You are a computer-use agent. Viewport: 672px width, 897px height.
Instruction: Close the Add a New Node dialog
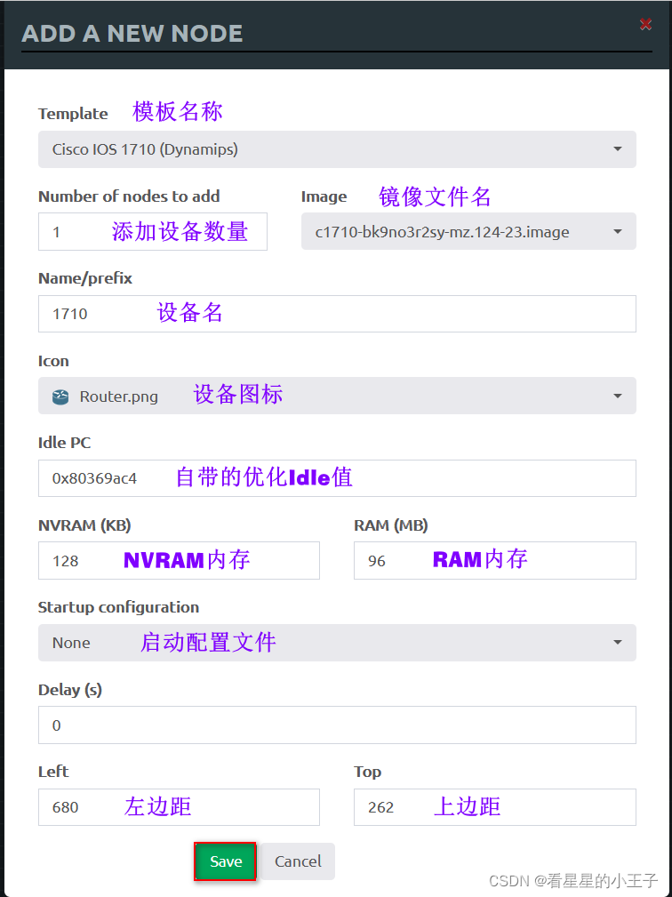(645, 24)
